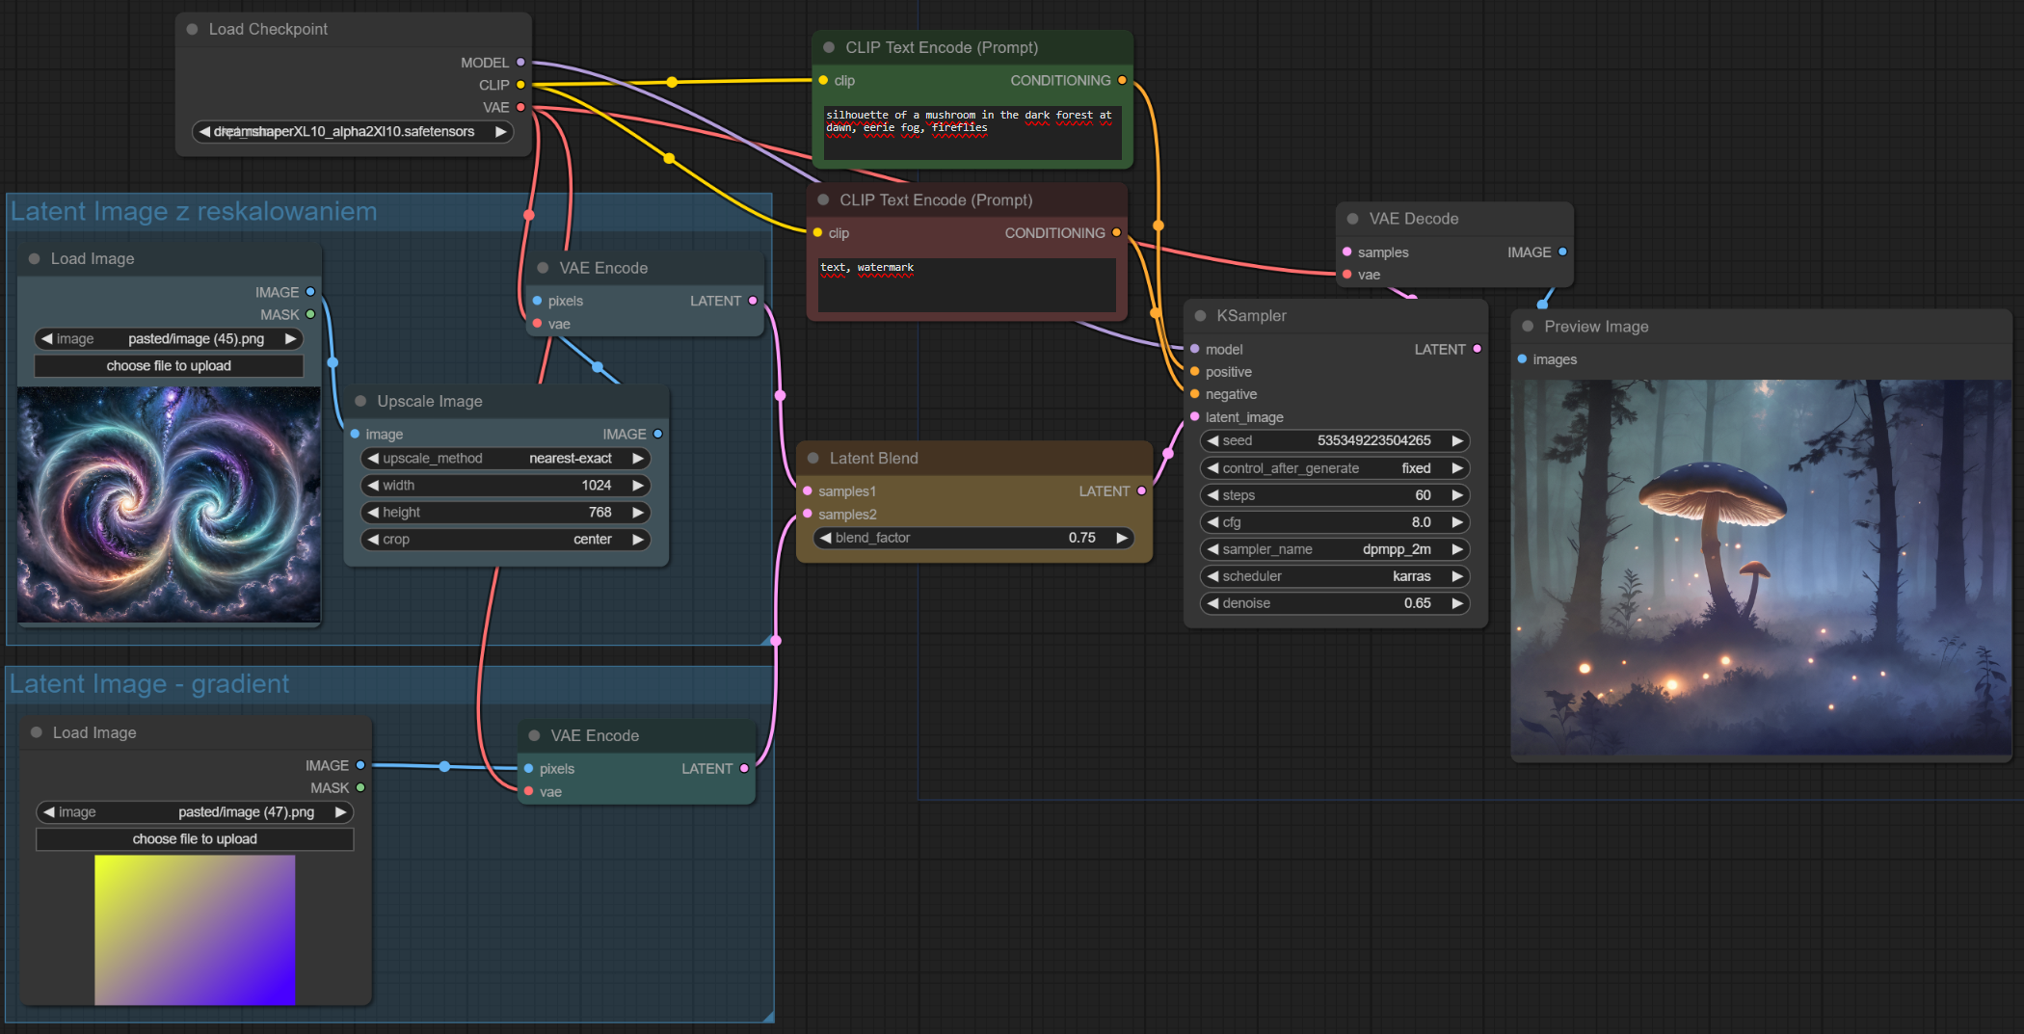This screenshot has width=2024, height=1034.
Task: Click the mushroom image in Preview Image node
Action: (1760, 567)
